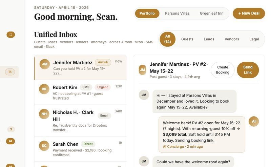Filter inbox by Vendors
The width and height of the screenshot is (271, 167).
click(x=232, y=39)
